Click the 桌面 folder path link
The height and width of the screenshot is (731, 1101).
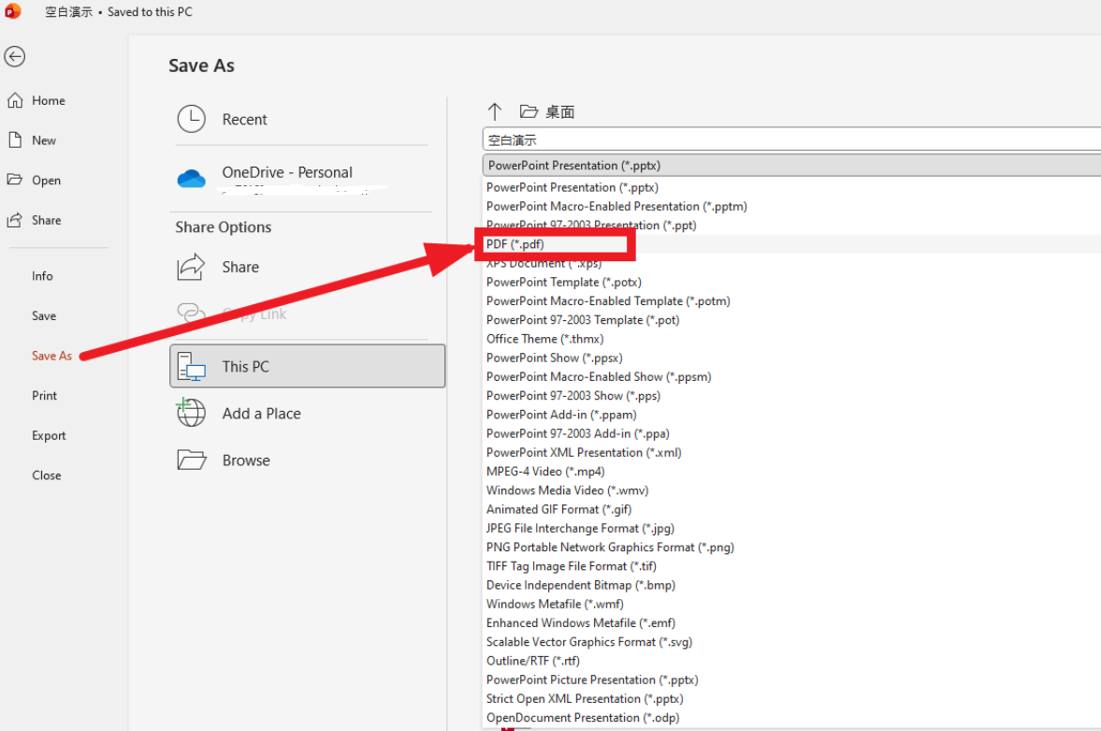click(559, 111)
